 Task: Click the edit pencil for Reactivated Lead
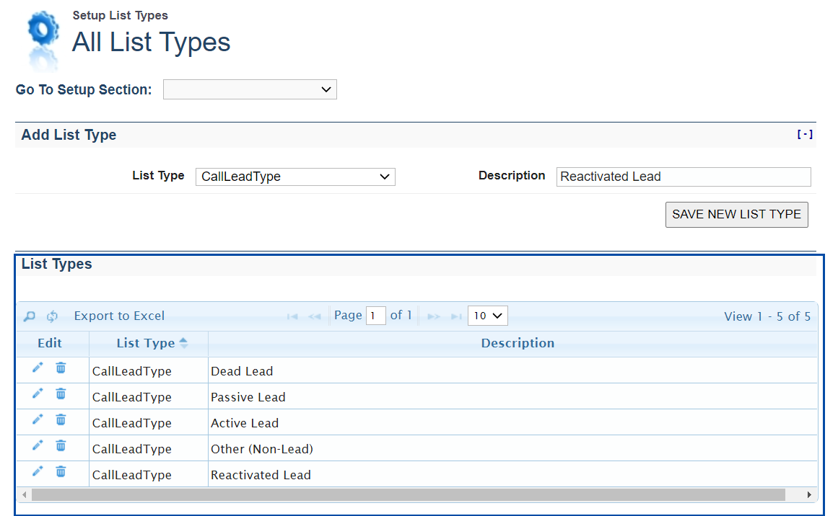pos(38,472)
